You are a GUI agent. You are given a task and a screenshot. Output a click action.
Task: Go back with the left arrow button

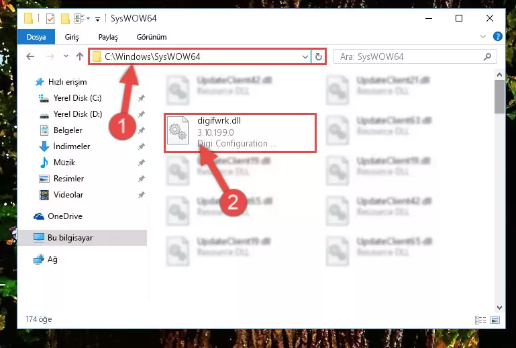click(x=30, y=56)
